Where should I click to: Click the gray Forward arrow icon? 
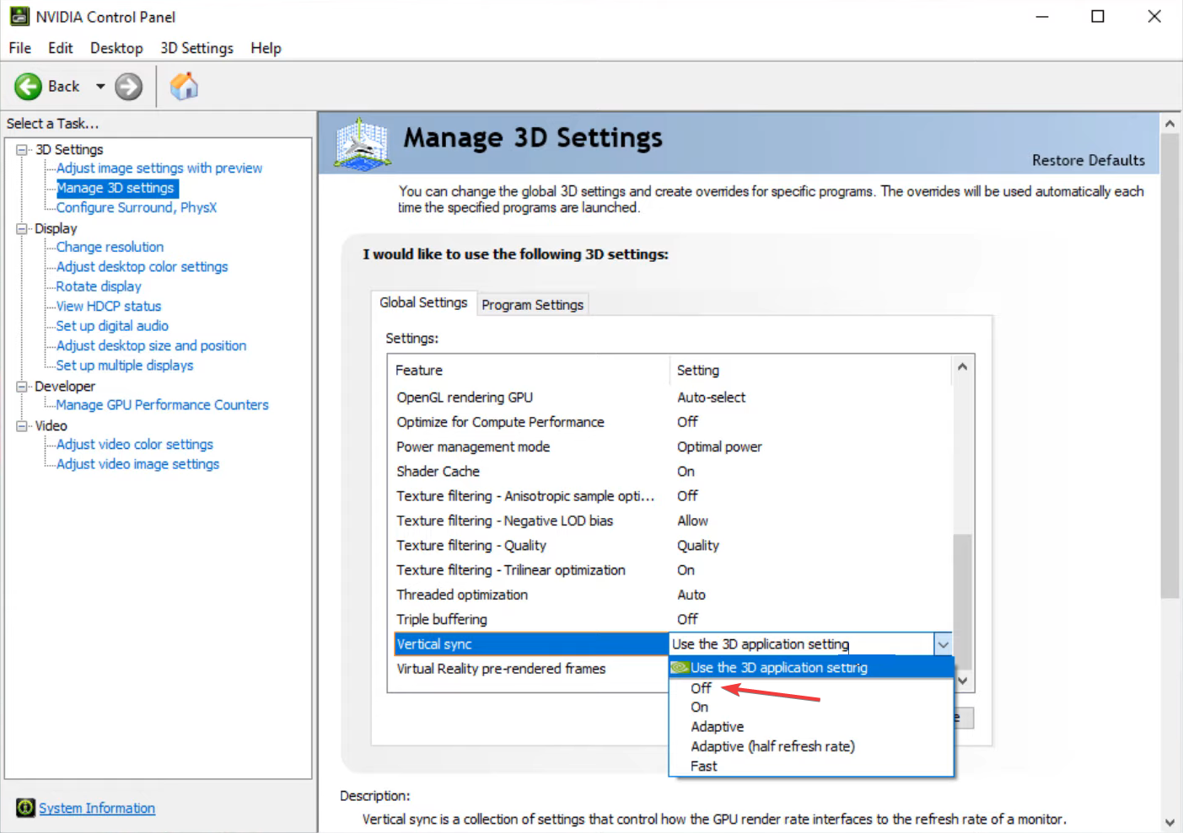point(128,87)
